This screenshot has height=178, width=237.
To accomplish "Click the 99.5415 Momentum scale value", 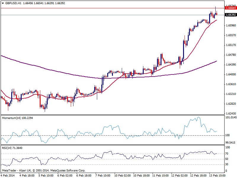I will pyautogui.click(x=230, y=143).
